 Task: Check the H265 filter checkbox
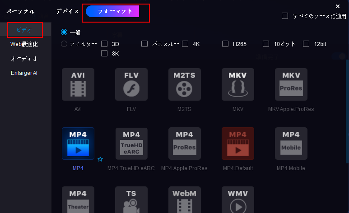(x=225, y=44)
